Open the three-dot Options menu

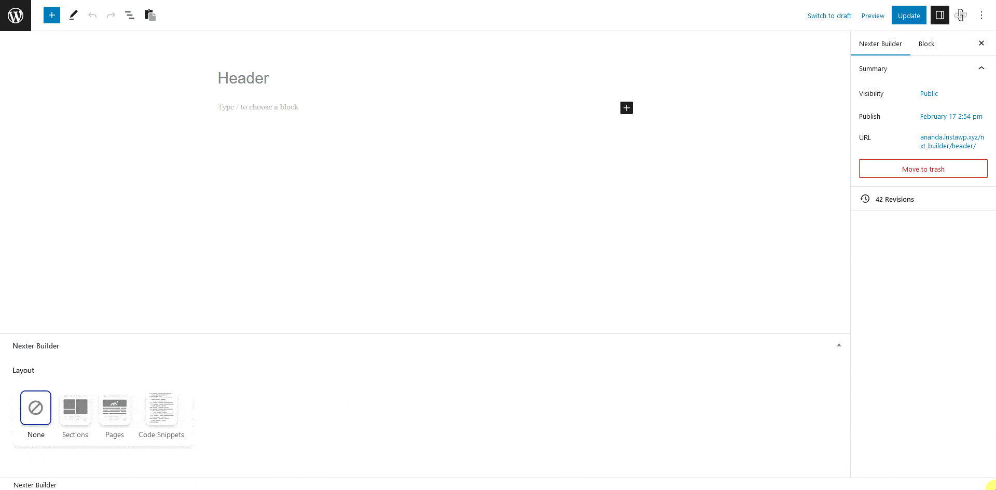pos(981,15)
